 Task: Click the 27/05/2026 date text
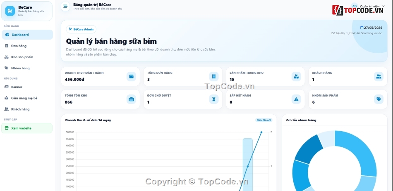[373, 28]
